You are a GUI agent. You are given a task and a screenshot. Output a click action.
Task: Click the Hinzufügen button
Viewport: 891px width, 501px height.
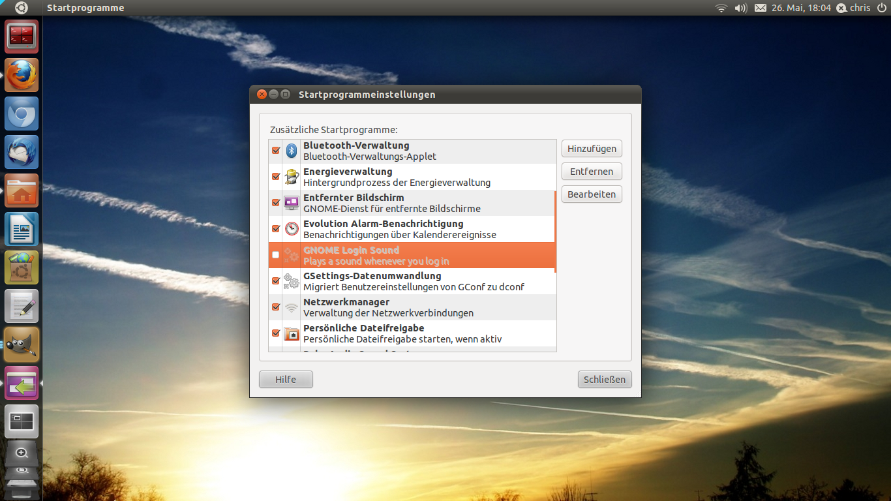[591, 148]
